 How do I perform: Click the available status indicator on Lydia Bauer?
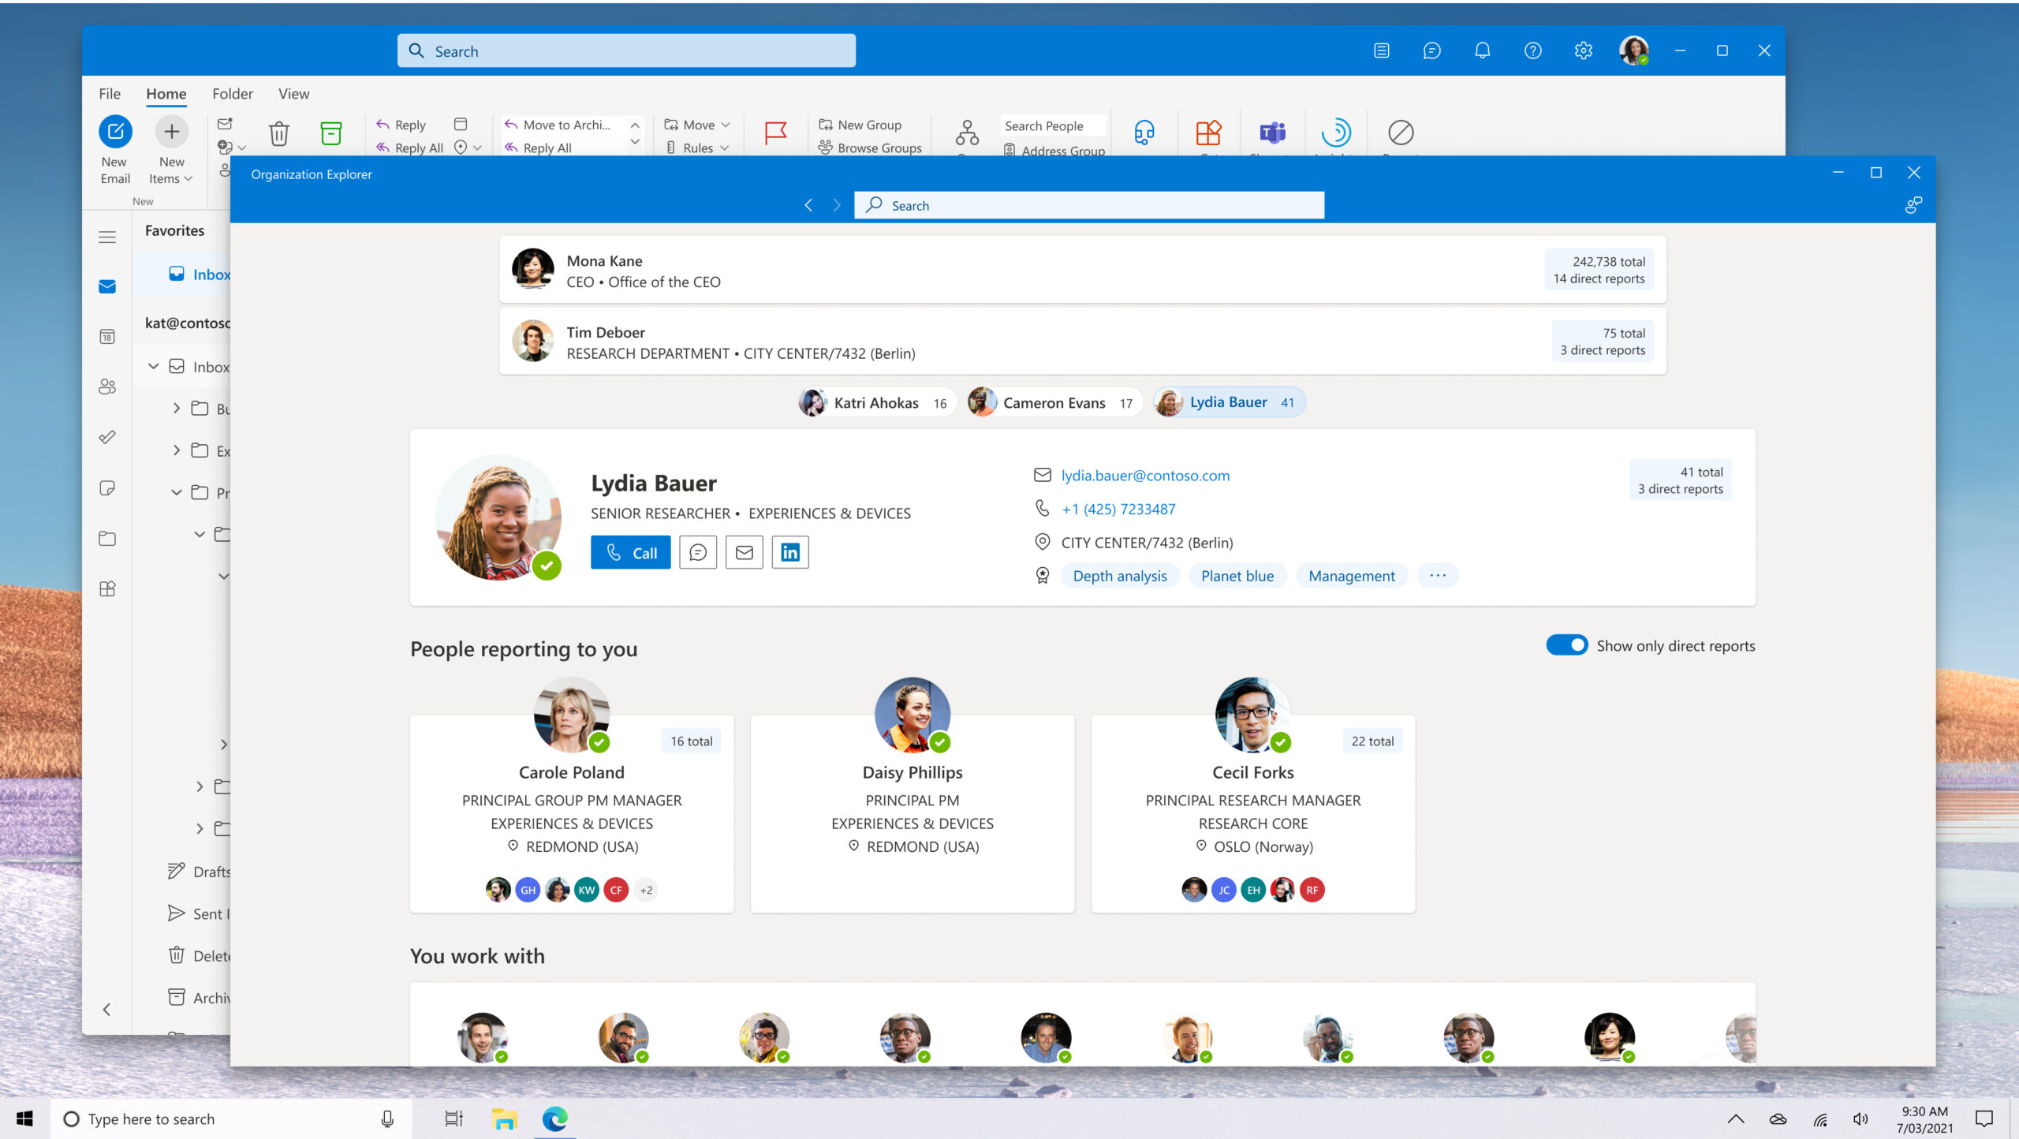pos(550,567)
